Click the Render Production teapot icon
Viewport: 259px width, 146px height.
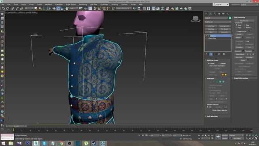[185, 9]
